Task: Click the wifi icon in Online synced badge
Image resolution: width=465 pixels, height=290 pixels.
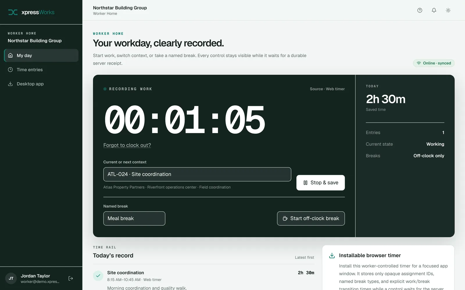Action: [x=419, y=63]
